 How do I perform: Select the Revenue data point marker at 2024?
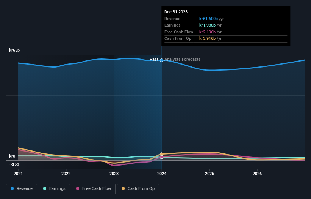161,60
